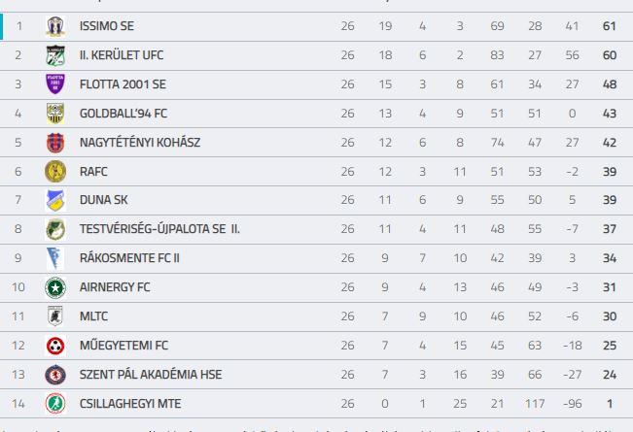Click the II. Kerület UFC team logo
The height and width of the screenshot is (432, 633).
coord(55,55)
